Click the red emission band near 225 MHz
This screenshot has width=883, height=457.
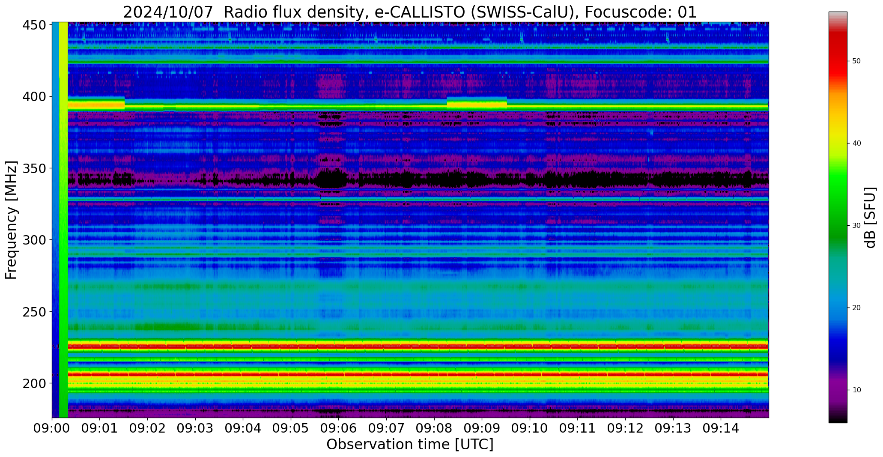418,346
